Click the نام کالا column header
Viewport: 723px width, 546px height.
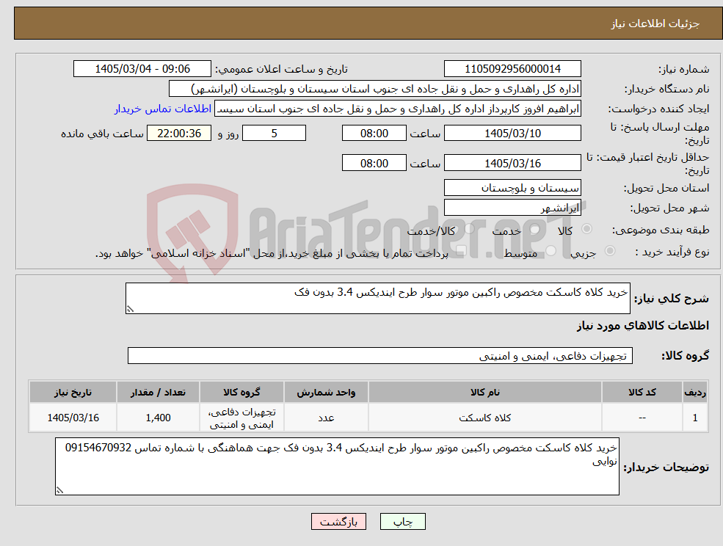coord(484,392)
